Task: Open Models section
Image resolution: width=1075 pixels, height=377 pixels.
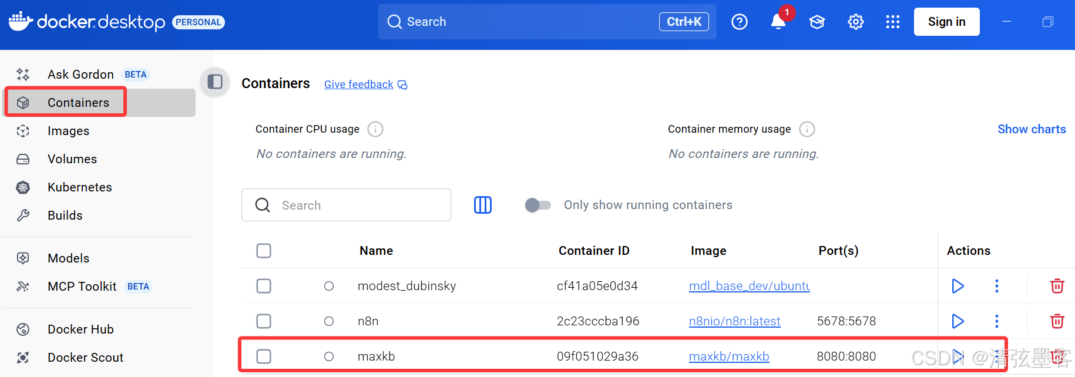Action: (x=100, y=258)
